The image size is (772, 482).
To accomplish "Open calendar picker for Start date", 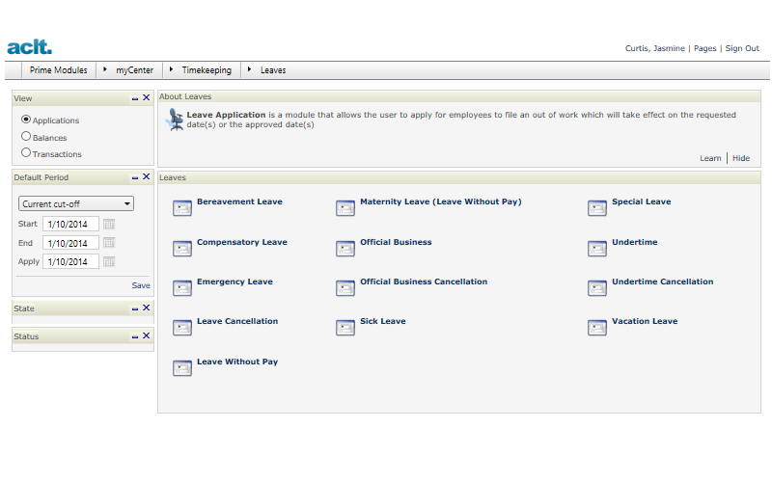I will (109, 225).
